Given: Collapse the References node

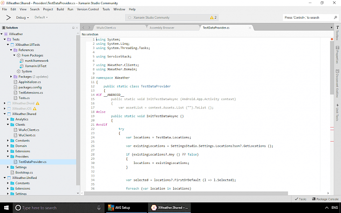Looking at the screenshot, I should [x=11, y=50].
